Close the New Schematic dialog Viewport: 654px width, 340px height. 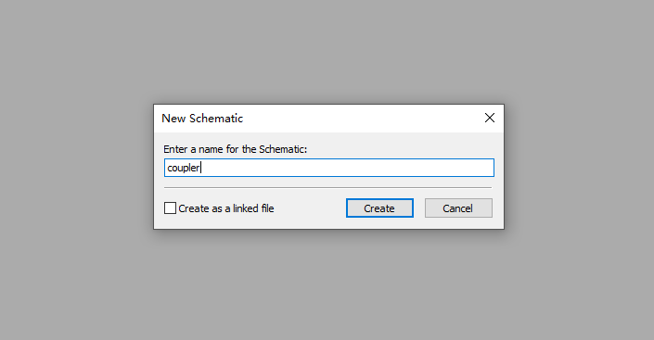tap(490, 118)
